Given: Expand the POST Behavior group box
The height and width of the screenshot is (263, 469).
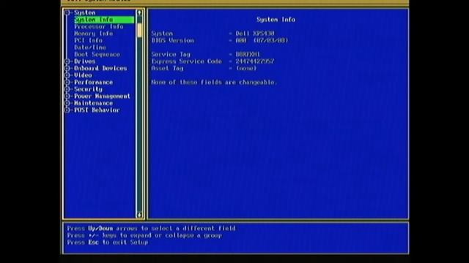Looking at the screenshot, I should pos(67,110).
